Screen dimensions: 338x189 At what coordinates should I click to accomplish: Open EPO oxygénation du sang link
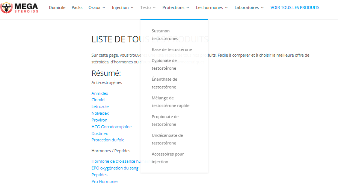tap(115, 168)
